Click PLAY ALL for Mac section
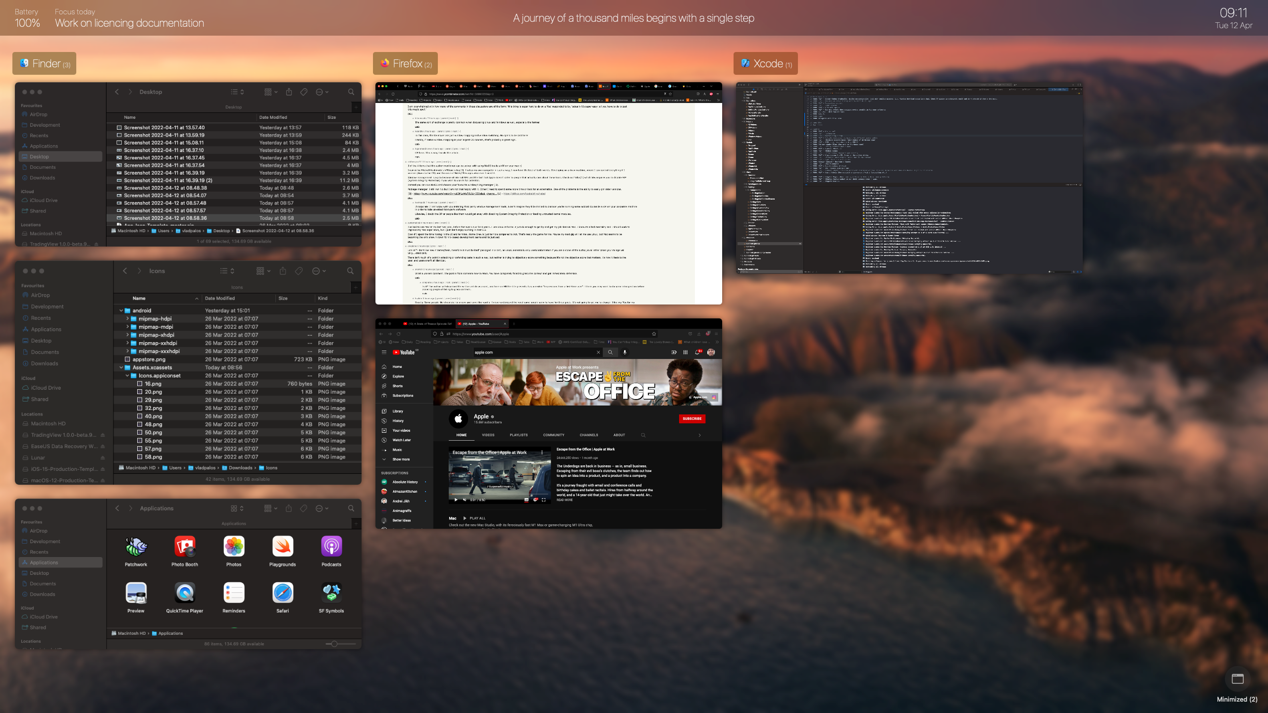The height and width of the screenshot is (713, 1268). [474, 518]
